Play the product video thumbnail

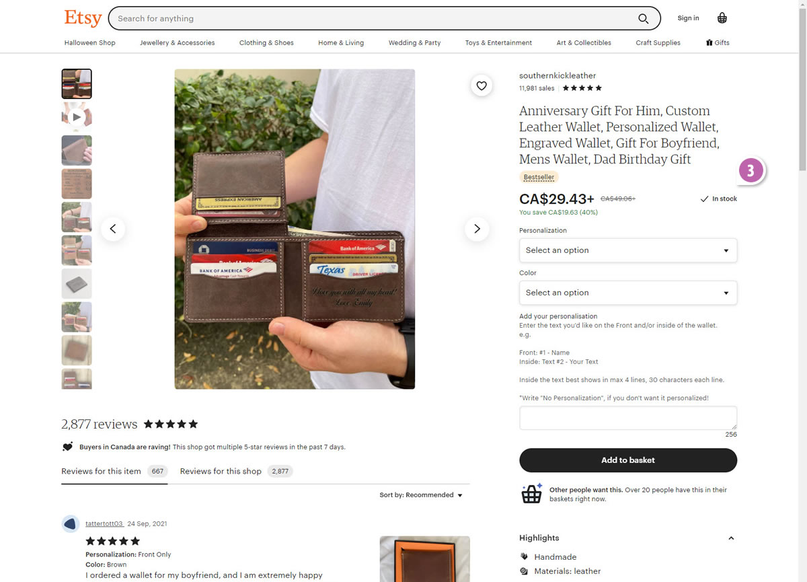(77, 117)
